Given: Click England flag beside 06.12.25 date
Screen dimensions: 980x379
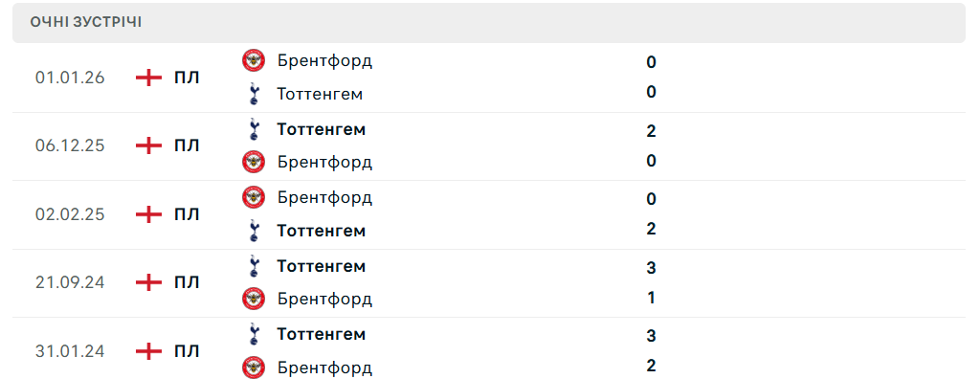Looking at the screenshot, I should point(148,146).
